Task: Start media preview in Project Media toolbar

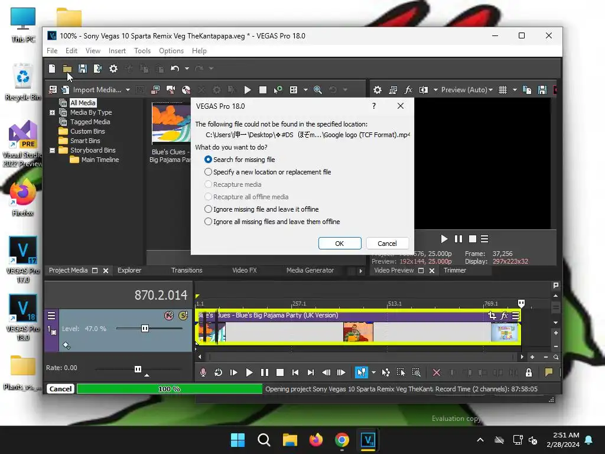Action: [x=248, y=90]
